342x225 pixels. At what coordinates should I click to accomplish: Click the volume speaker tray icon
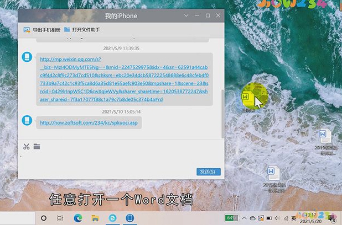tap(277, 218)
